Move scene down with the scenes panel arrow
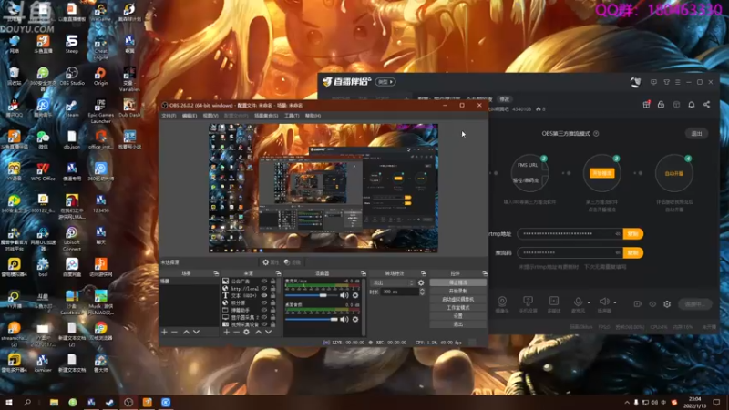 (196, 332)
